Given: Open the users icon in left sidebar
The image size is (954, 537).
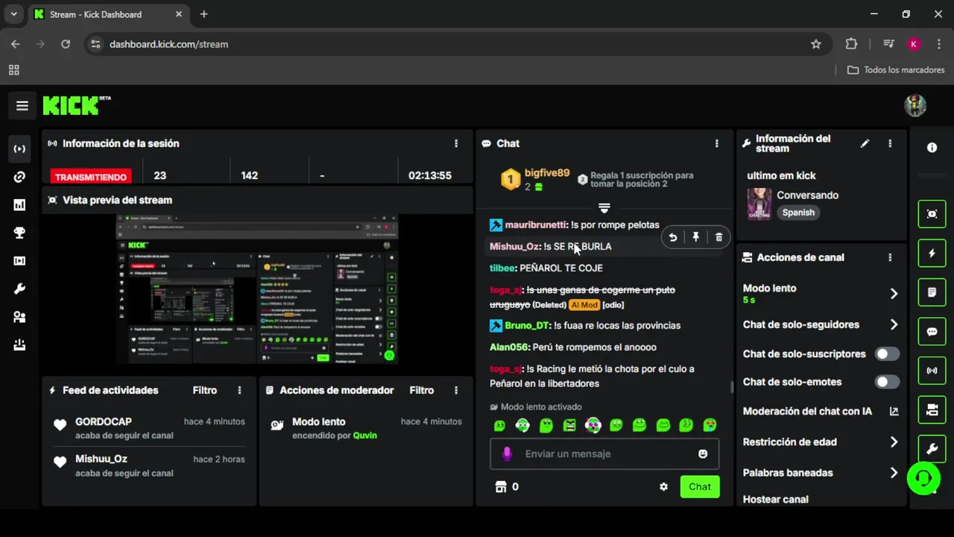Looking at the screenshot, I should coord(19,317).
